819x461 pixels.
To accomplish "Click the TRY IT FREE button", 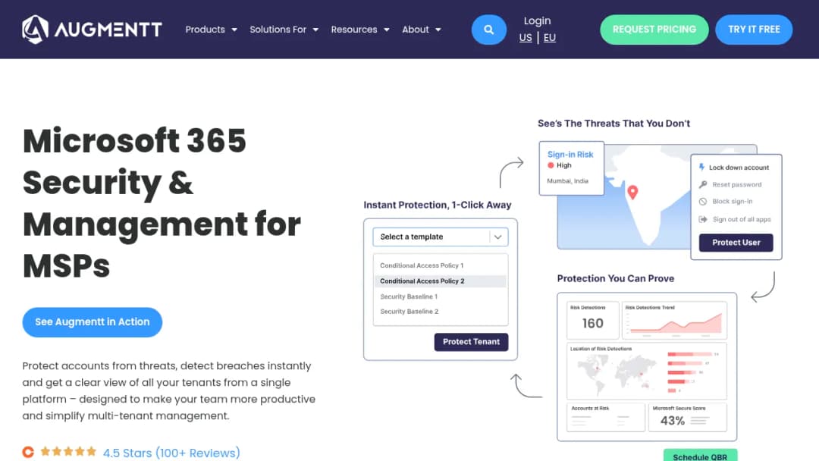I will pos(754,30).
